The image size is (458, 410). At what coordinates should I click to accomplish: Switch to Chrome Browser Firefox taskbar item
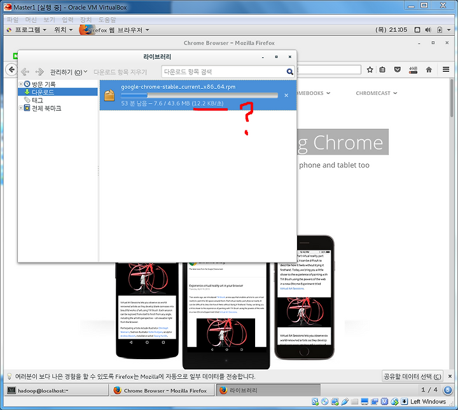(162, 390)
